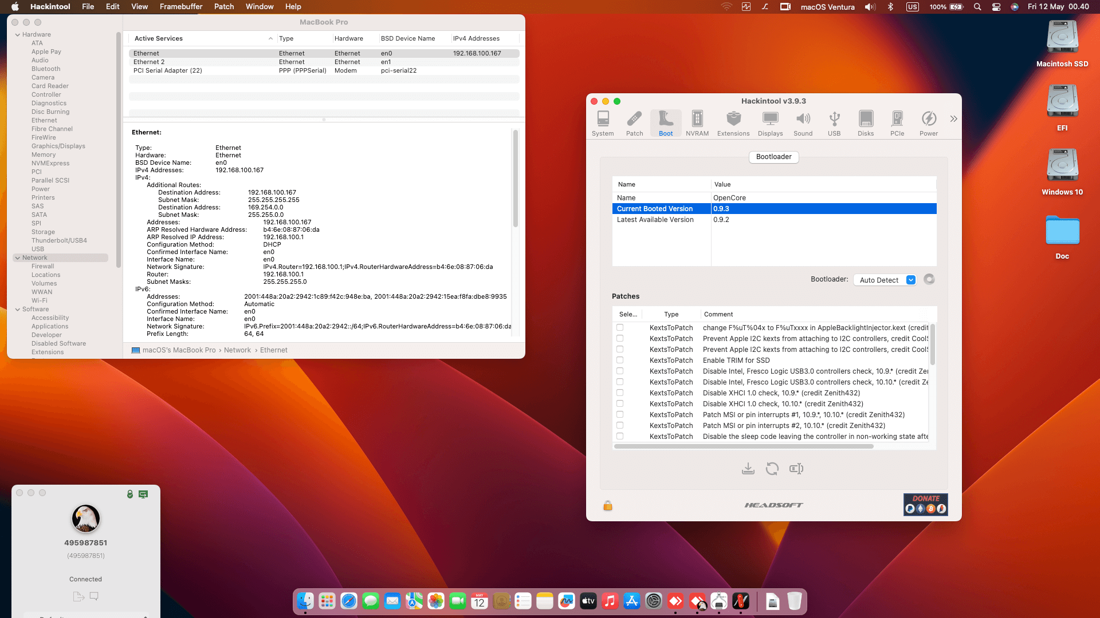Select the USB icon in Hackintool
The height and width of the screenshot is (618, 1100).
(834, 121)
